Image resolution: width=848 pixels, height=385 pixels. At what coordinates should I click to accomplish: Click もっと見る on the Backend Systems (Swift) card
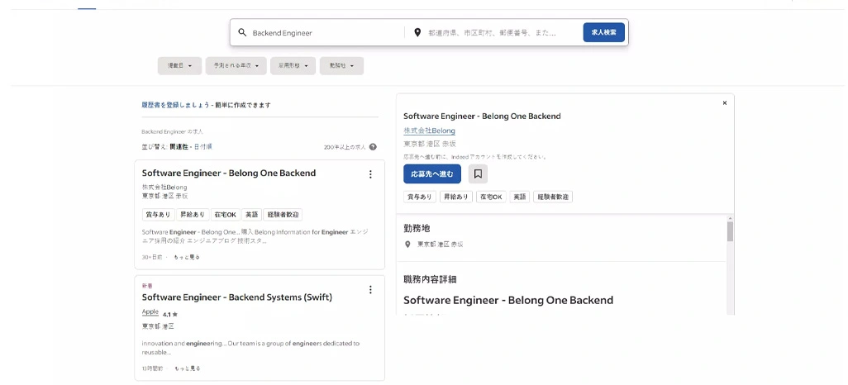click(x=187, y=368)
